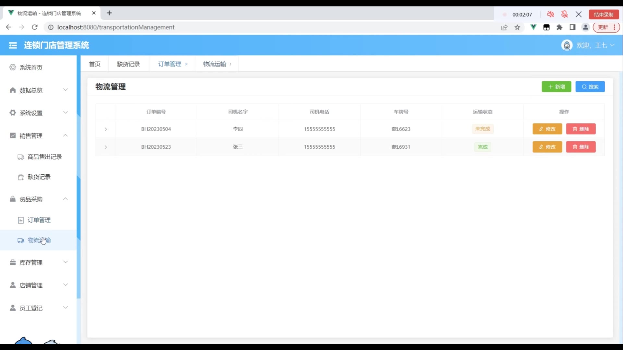Click the share page icon
The width and height of the screenshot is (623, 350).
[504, 28]
